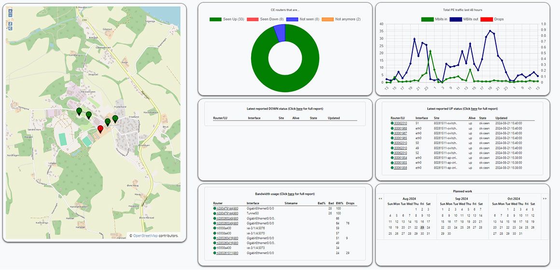Open router 80061967 in UP status list

click(x=400, y=133)
